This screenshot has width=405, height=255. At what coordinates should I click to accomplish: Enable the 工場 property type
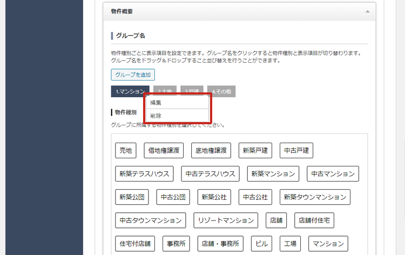pos(291,244)
